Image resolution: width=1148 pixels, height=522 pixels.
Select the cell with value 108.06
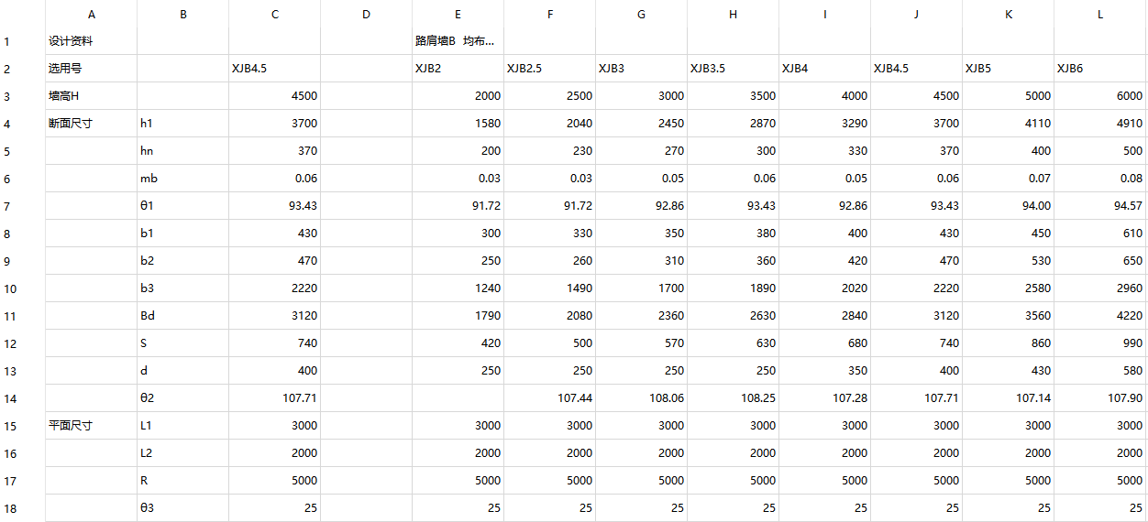point(641,398)
